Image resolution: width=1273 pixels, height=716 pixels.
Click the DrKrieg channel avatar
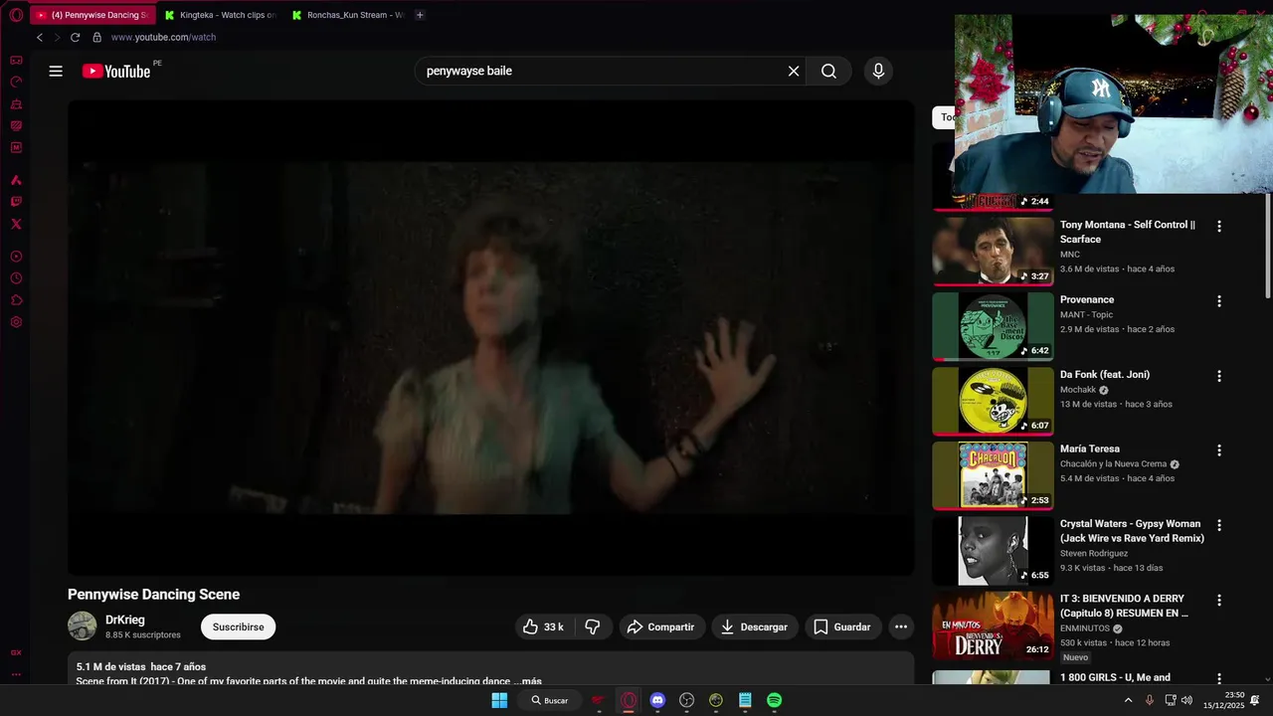point(83,626)
